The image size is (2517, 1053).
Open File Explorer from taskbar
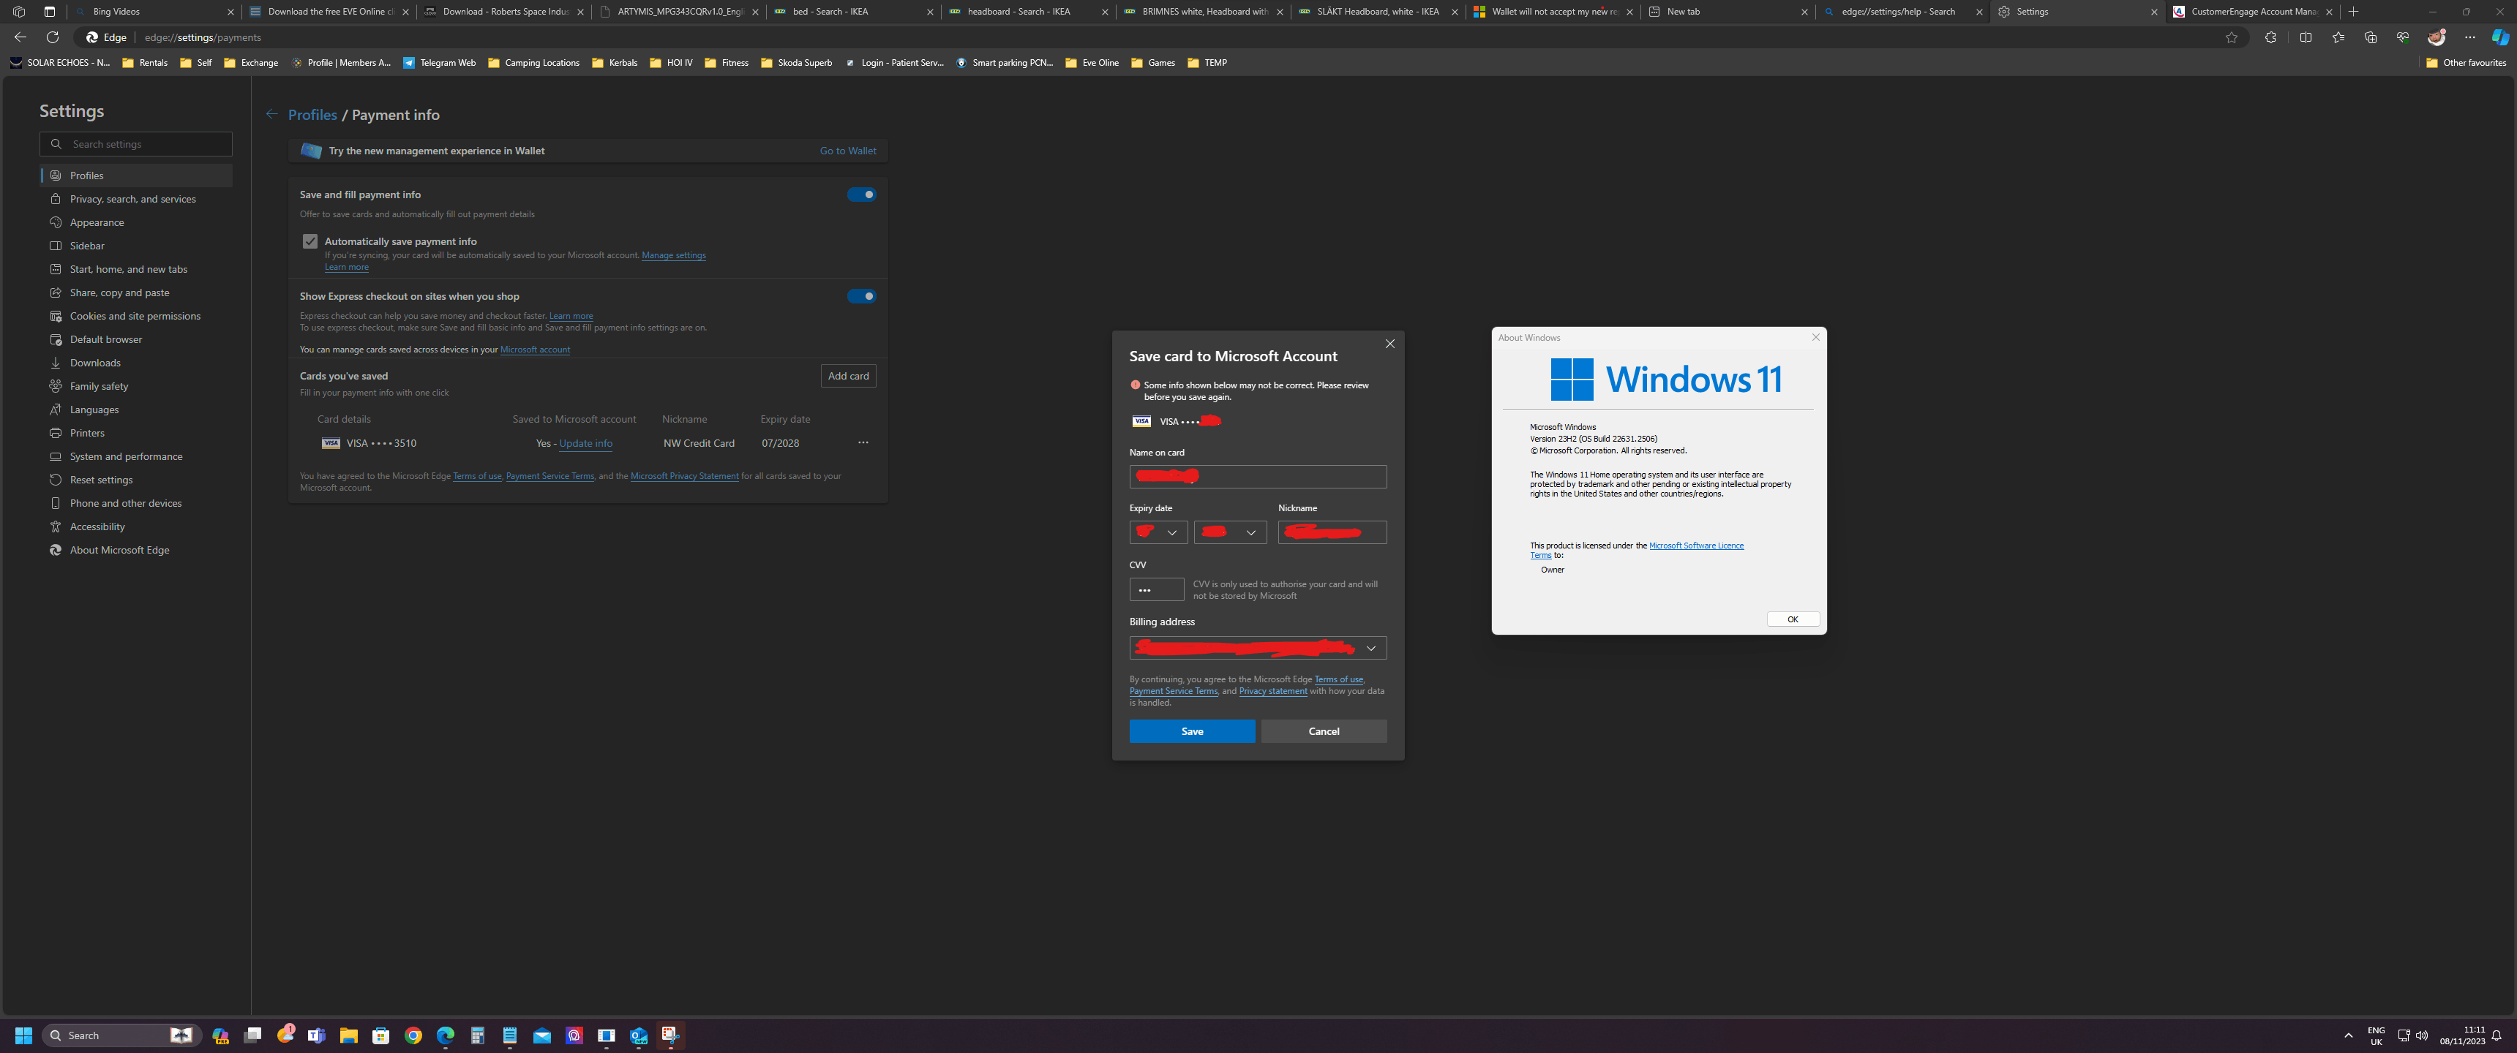(348, 1035)
